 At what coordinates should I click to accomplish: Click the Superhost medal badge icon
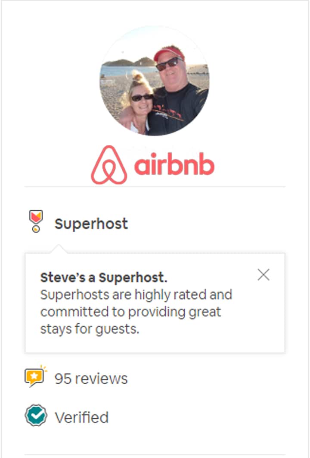36,221
